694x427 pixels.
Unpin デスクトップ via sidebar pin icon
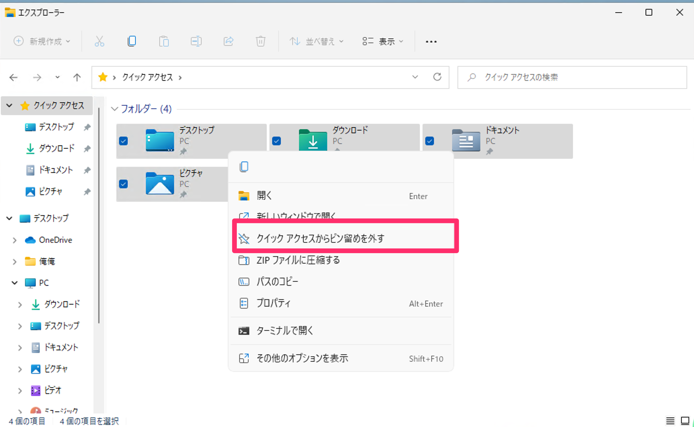[x=87, y=127]
